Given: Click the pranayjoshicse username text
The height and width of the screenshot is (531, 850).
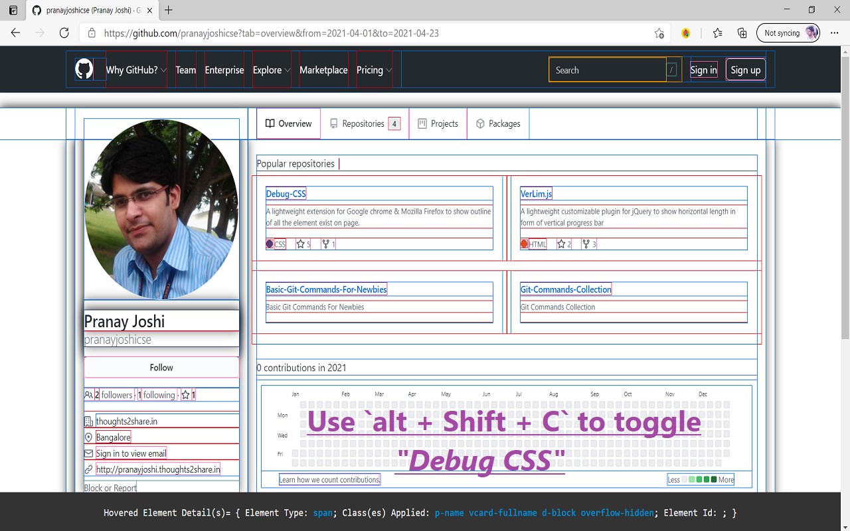Looking at the screenshot, I should tap(118, 340).
